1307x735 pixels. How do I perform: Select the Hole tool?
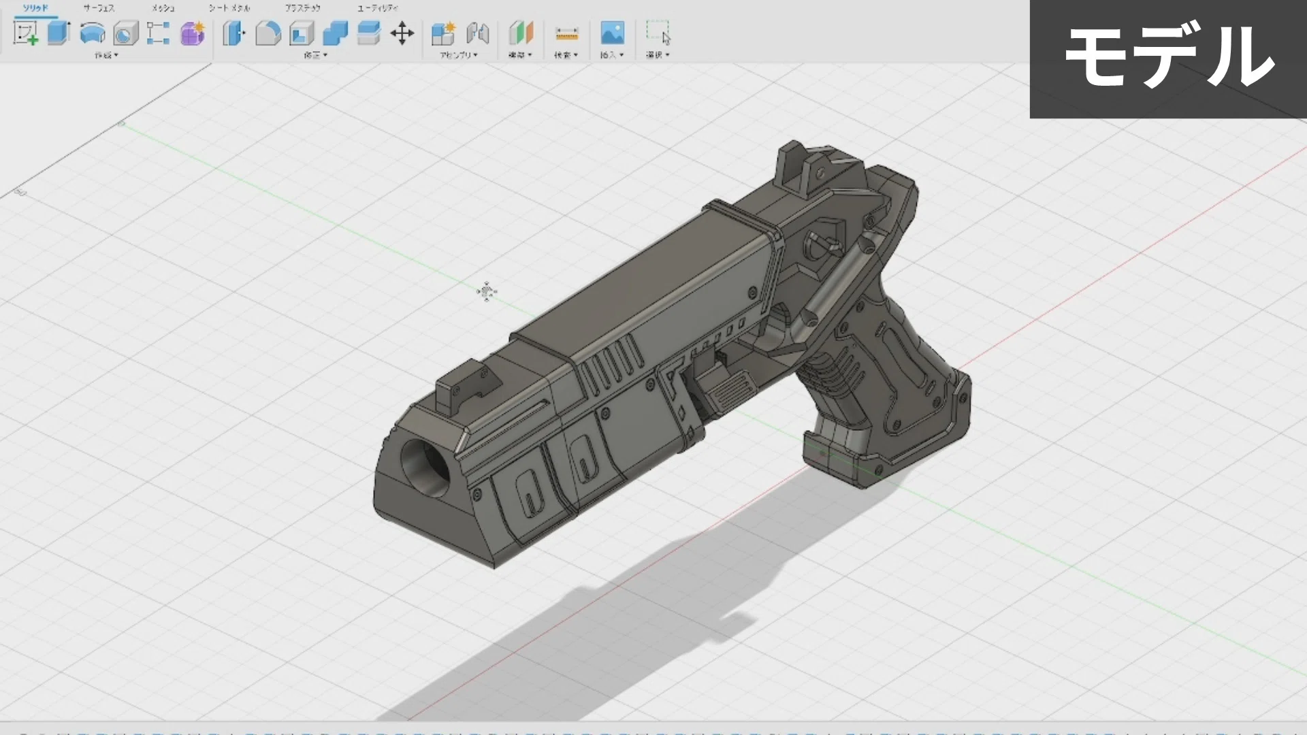(125, 33)
